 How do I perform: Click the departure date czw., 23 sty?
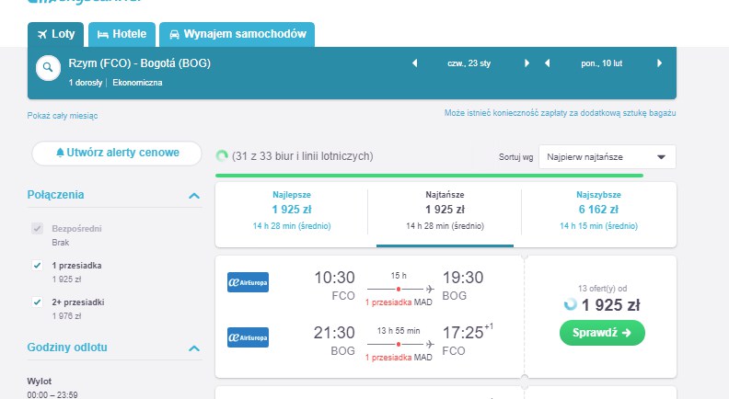tap(469, 63)
